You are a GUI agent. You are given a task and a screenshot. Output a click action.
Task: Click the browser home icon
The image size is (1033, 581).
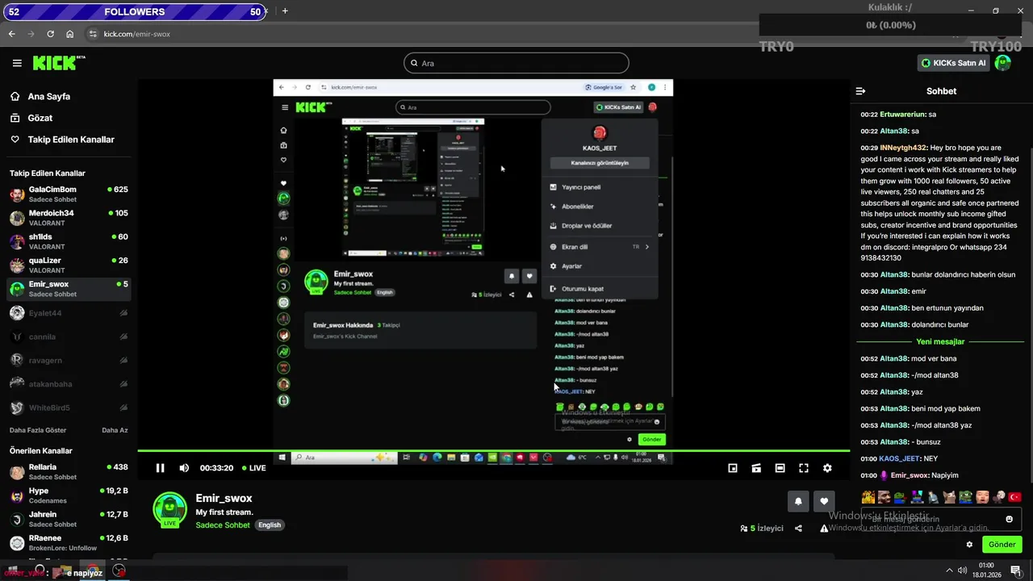[x=70, y=34]
